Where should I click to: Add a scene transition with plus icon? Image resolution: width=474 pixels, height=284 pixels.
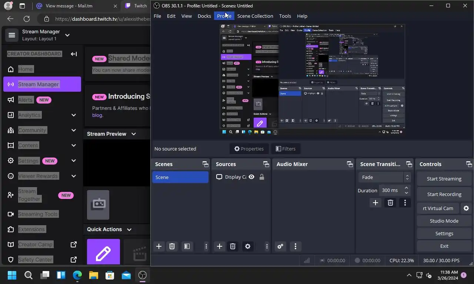click(x=375, y=203)
